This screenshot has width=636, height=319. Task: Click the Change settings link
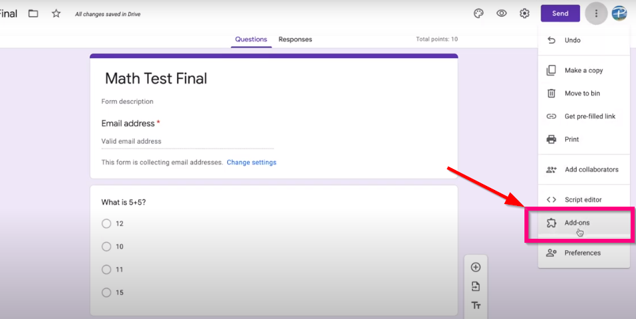pyautogui.click(x=251, y=163)
